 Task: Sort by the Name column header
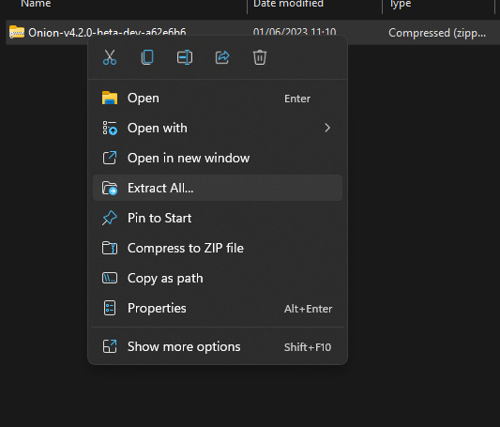36,4
